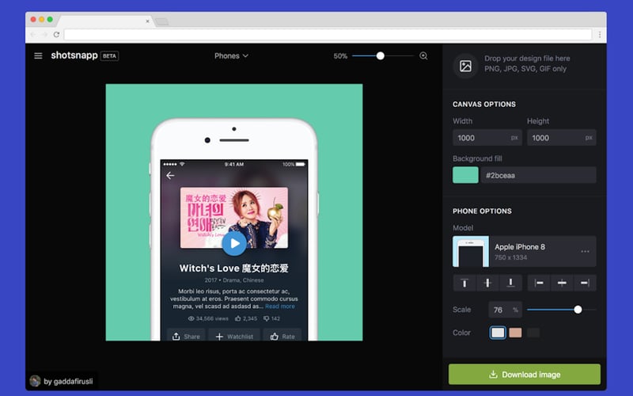This screenshot has height=396, width=633.
Task: Edit the Scale percentage field
Action: 505,310
